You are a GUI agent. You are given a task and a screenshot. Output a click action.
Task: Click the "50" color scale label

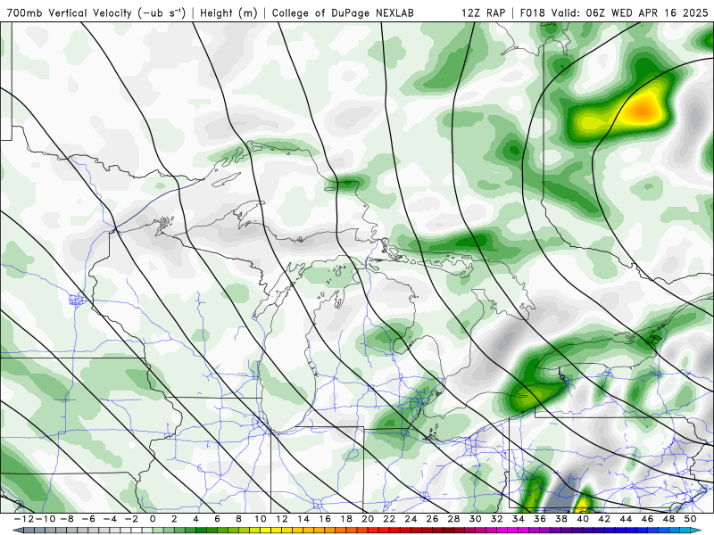690,519
